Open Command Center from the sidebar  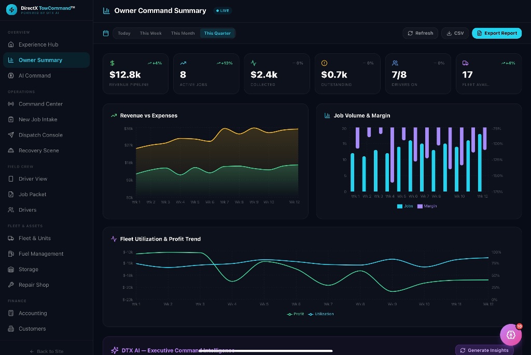46,104
